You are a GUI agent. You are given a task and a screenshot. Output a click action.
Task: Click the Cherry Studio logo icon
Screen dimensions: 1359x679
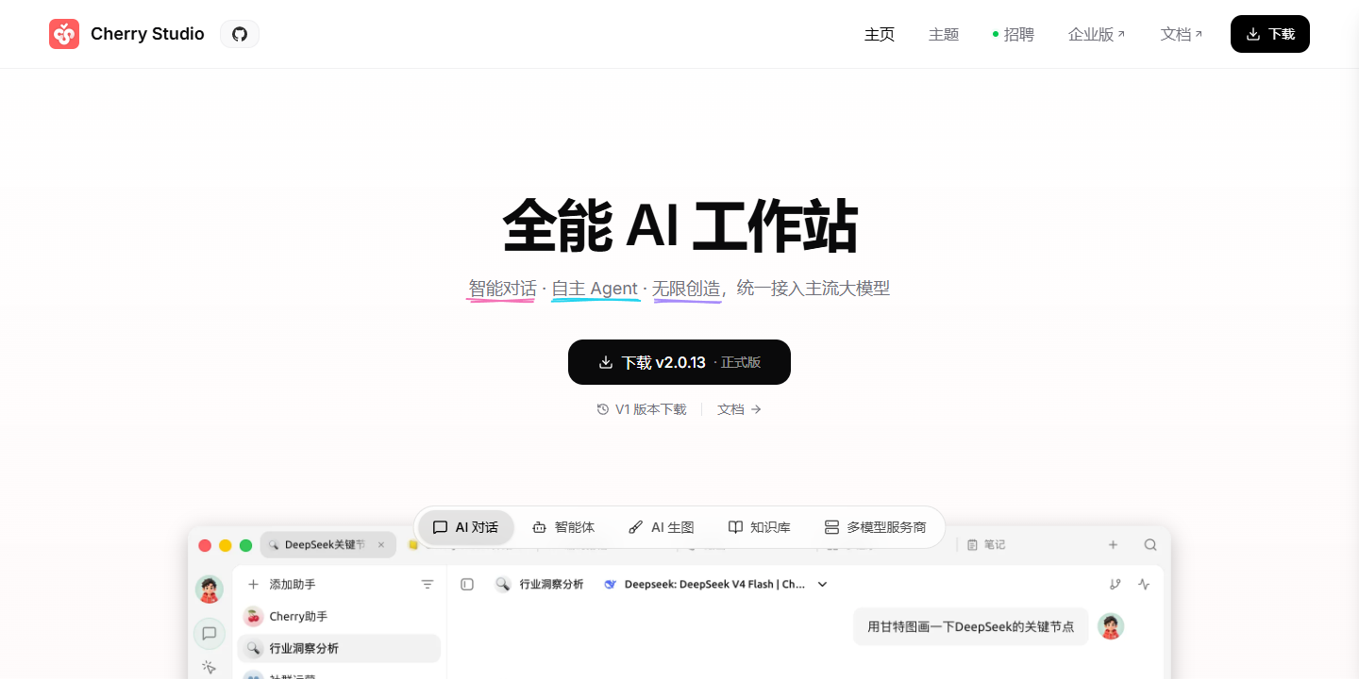pos(64,34)
